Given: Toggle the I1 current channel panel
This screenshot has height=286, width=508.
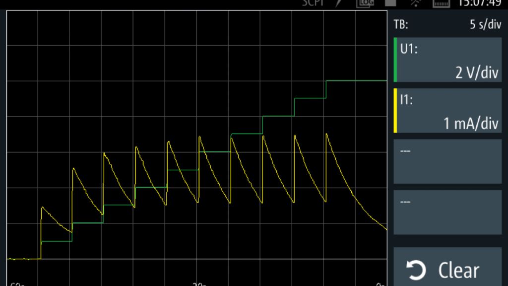Looking at the screenshot, I should point(446,110).
